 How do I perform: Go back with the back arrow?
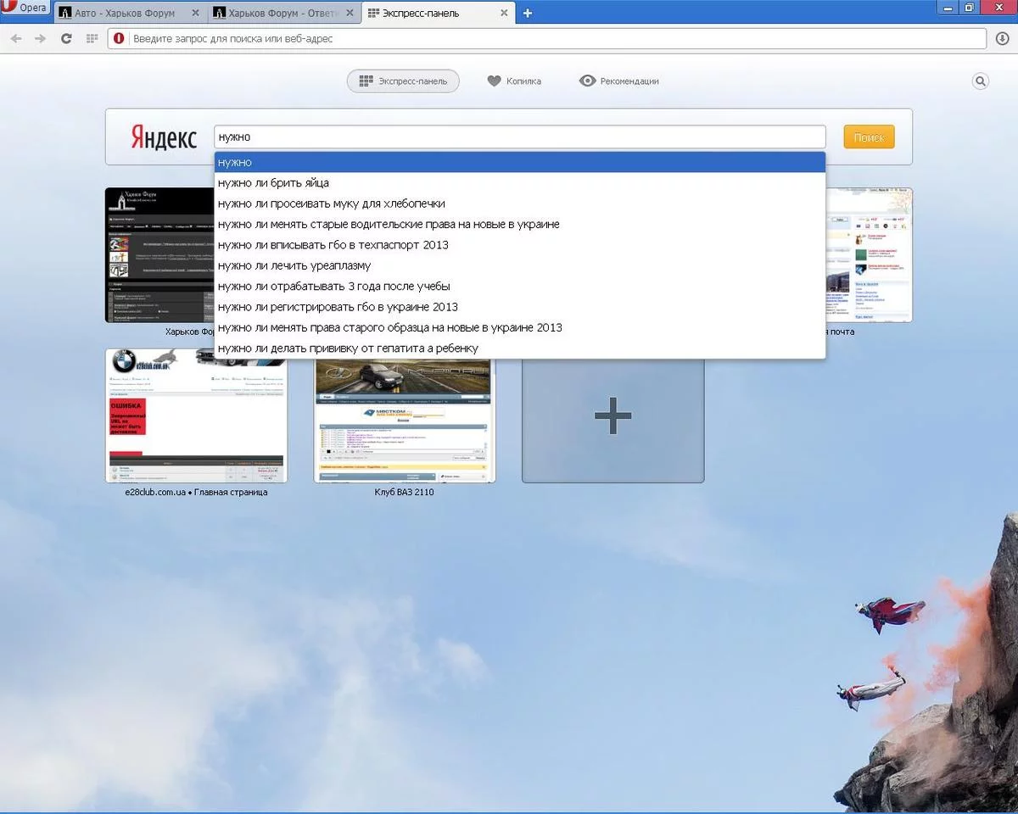pos(16,38)
